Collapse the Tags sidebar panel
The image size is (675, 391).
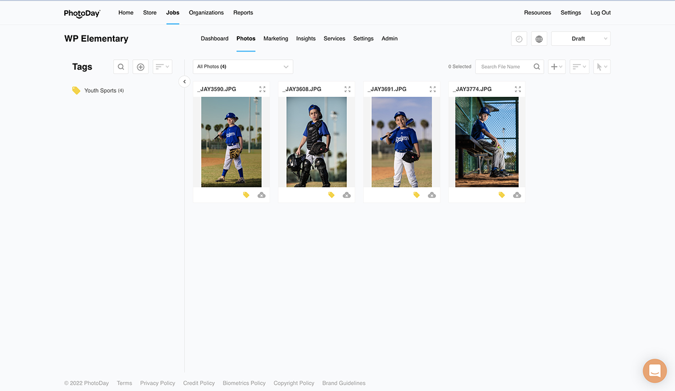pos(184,82)
